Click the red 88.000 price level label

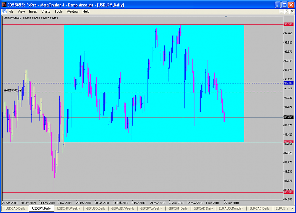point(288,142)
